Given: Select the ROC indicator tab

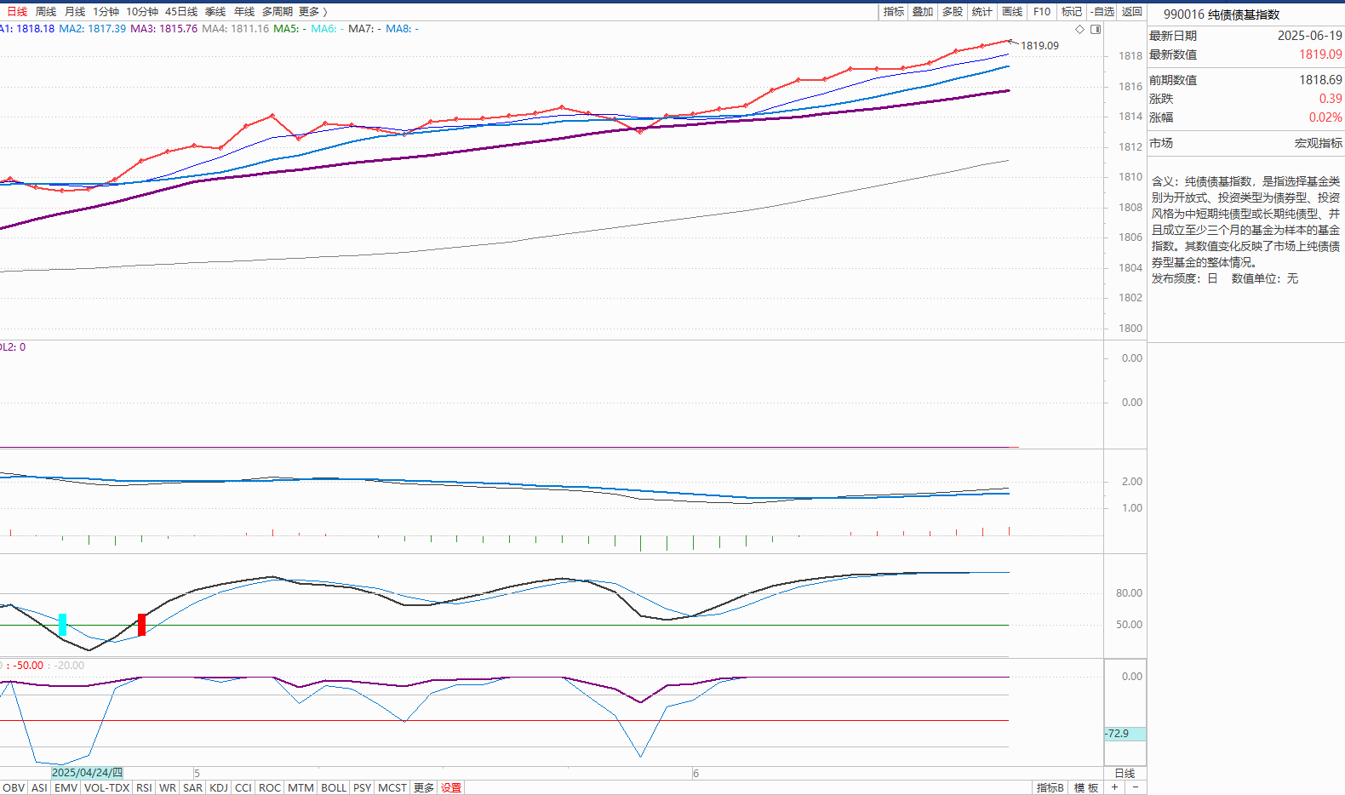Looking at the screenshot, I should pos(270,788).
